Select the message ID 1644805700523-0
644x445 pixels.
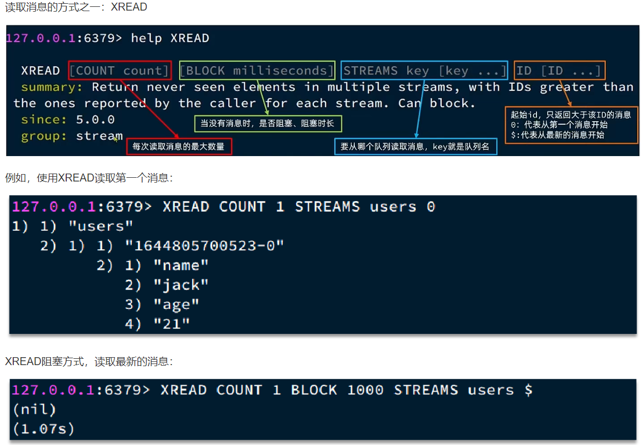coord(205,246)
